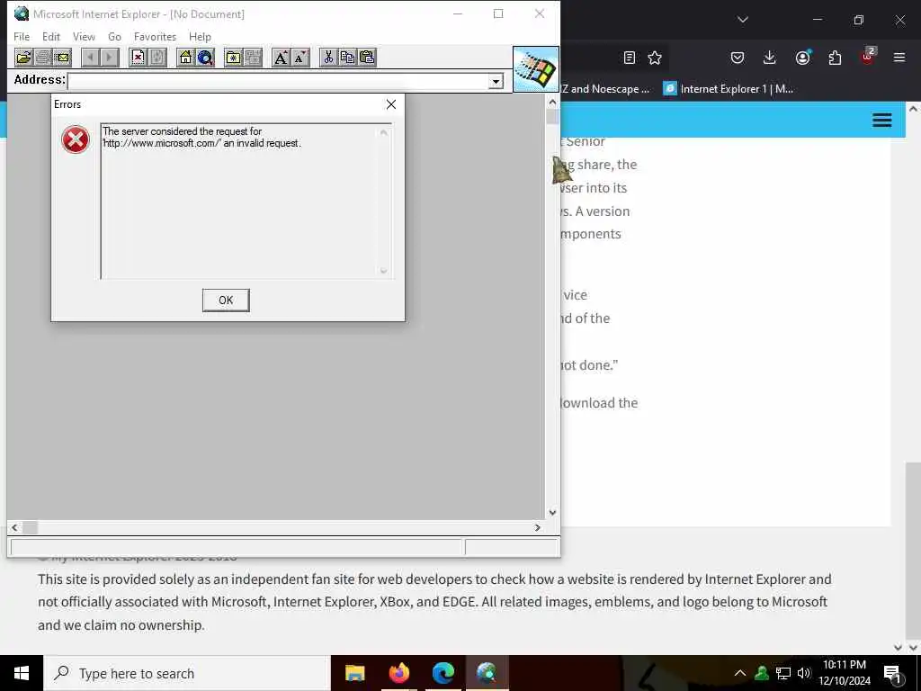Click the Print toolbar icon
The width and height of the screenshot is (921, 691).
(x=43, y=58)
